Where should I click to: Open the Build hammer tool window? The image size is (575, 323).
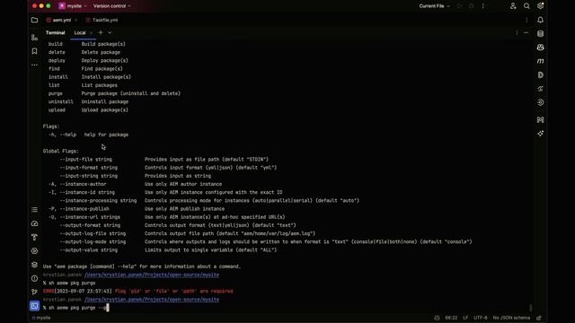[x=34, y=237]
